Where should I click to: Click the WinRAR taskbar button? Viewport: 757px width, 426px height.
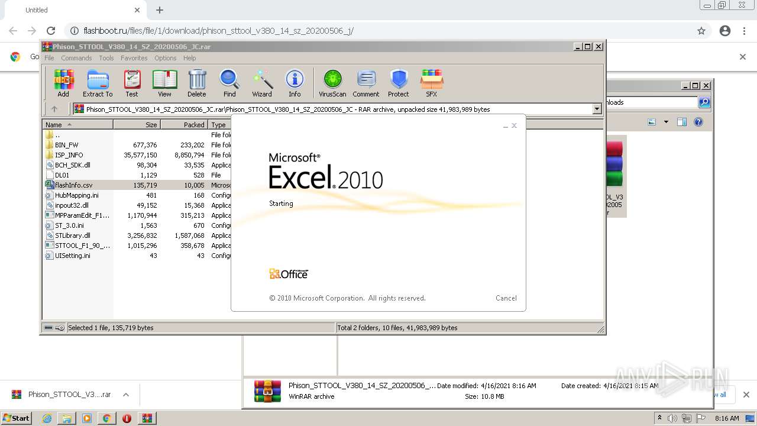click(x=147, y=418)
